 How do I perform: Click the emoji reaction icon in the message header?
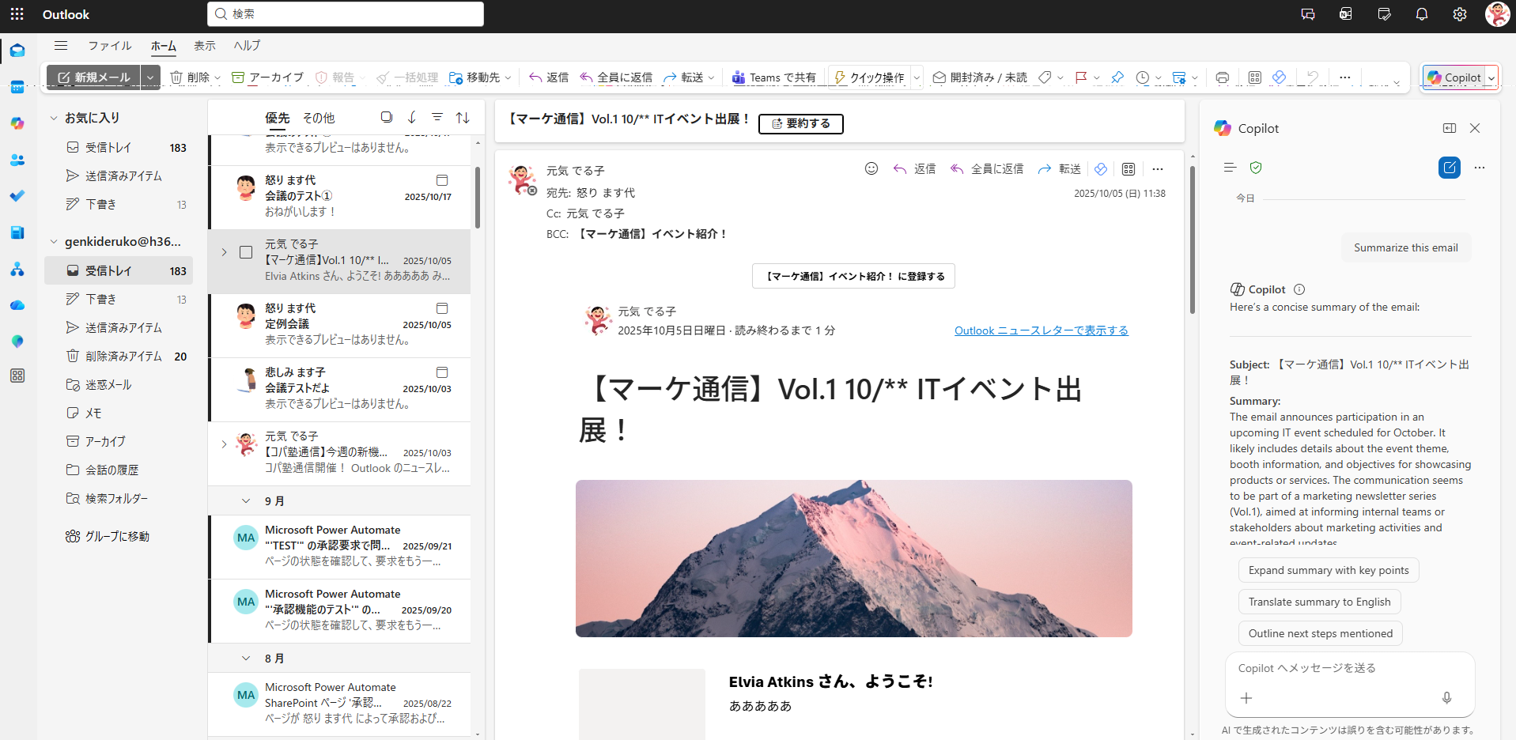pyautogui.click(x=871, y=168)
